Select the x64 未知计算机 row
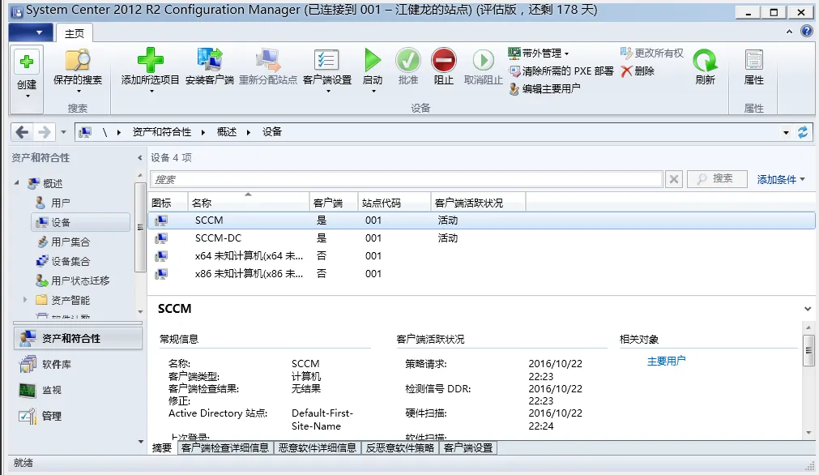Screen dimensions: 819x475 480,256
